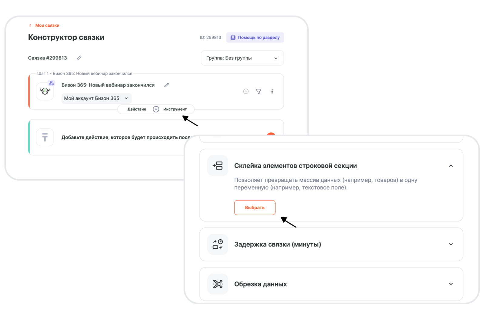Expand the Обрезка данных section
The image size is (485, 316).
tap(451, 284)
